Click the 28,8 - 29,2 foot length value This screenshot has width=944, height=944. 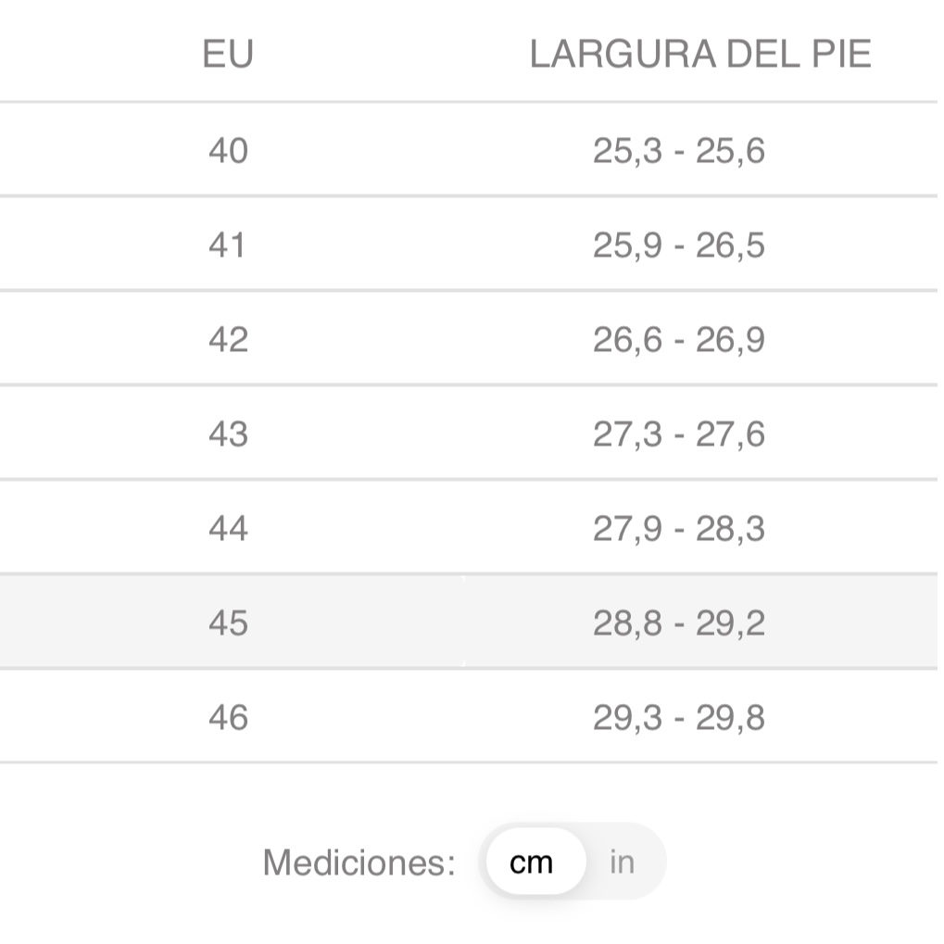click(x=679, y=623)
